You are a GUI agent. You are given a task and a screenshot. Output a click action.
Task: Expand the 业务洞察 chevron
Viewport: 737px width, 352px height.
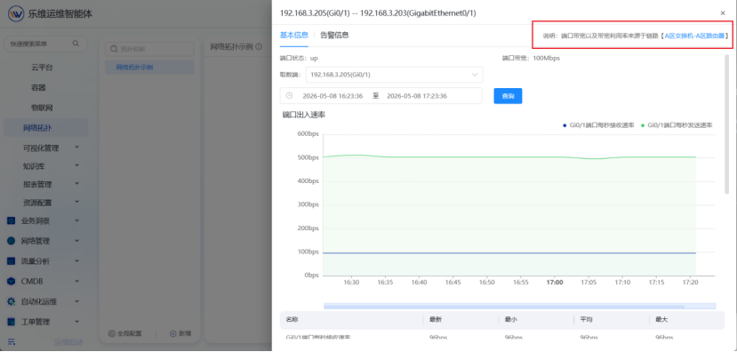(x=77, y=220)
